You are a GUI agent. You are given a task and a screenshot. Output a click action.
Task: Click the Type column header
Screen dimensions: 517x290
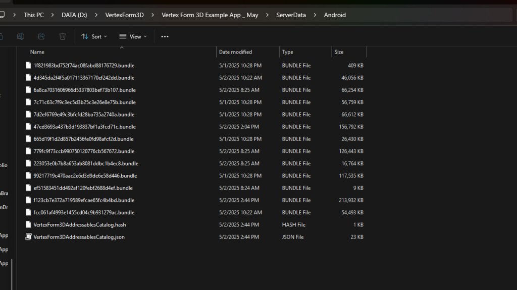288,52
